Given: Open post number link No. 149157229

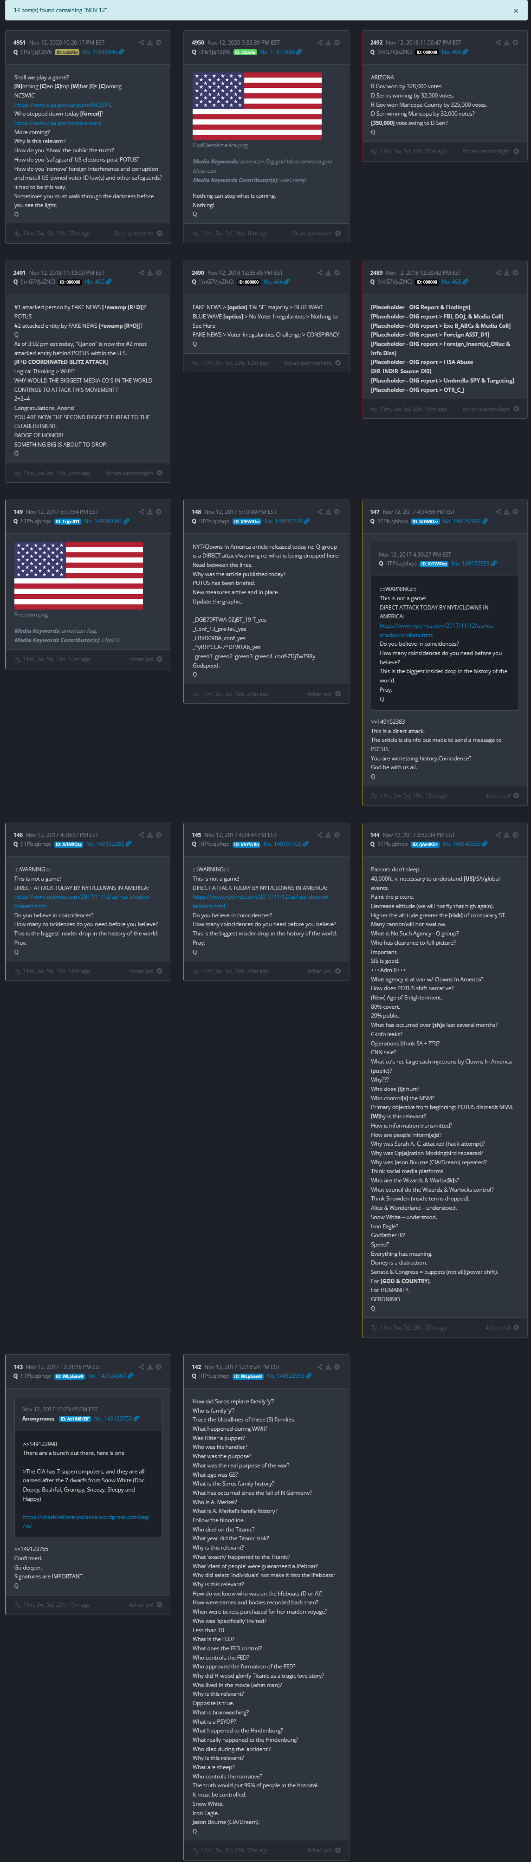Looking at the screenshot, I should point(283,521).
